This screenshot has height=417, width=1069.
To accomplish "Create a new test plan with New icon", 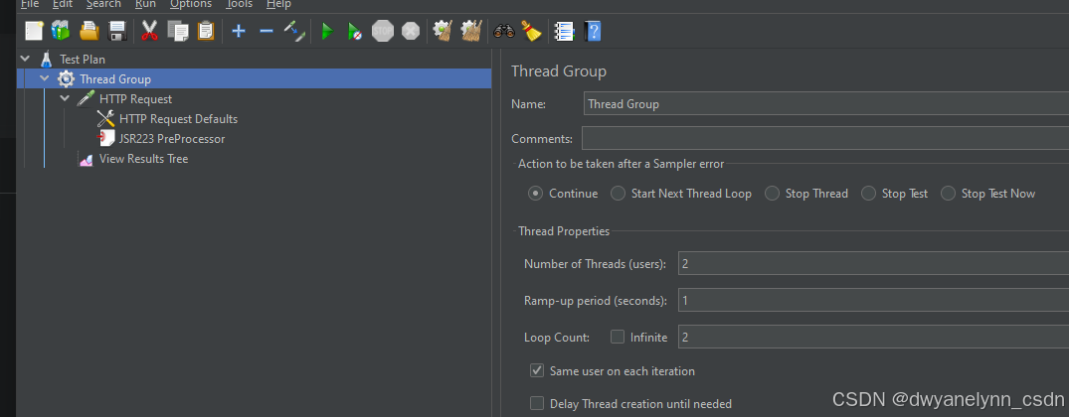I will 34,31.
